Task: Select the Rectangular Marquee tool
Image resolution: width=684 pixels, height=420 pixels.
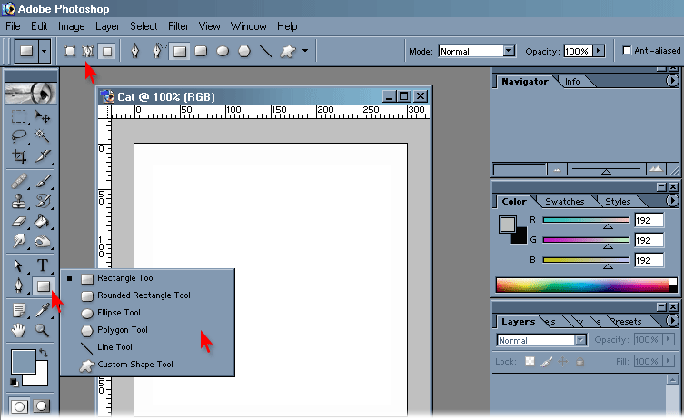Action: [19, 116]
